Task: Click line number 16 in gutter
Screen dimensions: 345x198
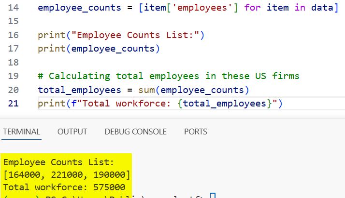Action: coord(14,35)
